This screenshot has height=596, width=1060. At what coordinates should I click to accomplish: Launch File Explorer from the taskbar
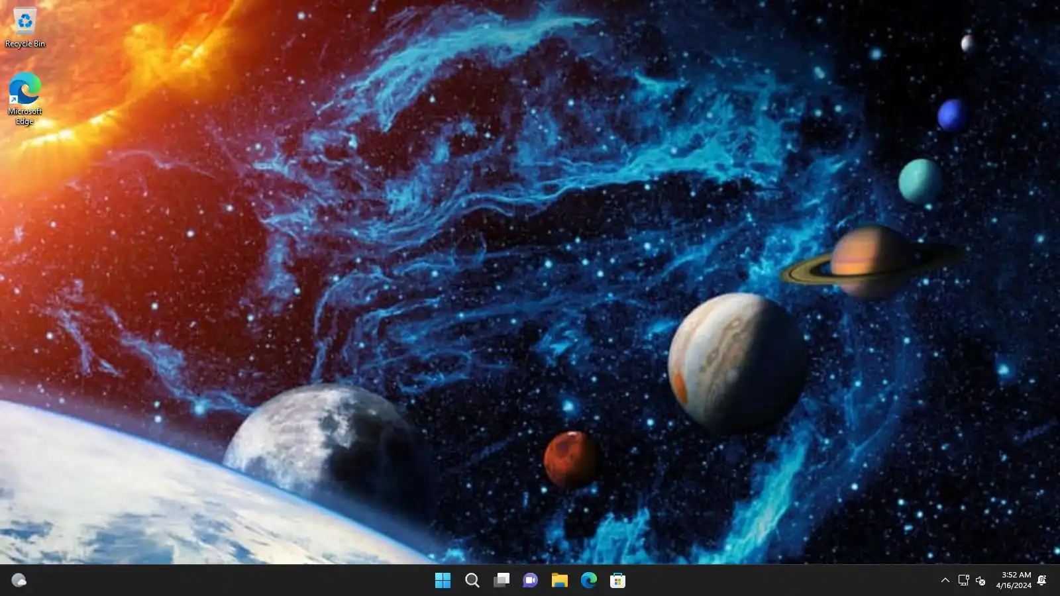pyautogui.click(x=559, y=581)
